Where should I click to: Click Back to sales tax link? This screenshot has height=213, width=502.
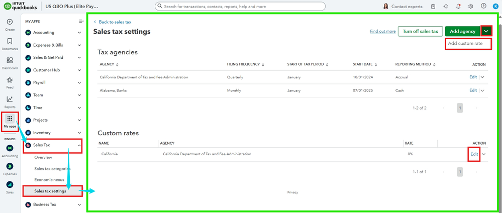pos(113,22)
